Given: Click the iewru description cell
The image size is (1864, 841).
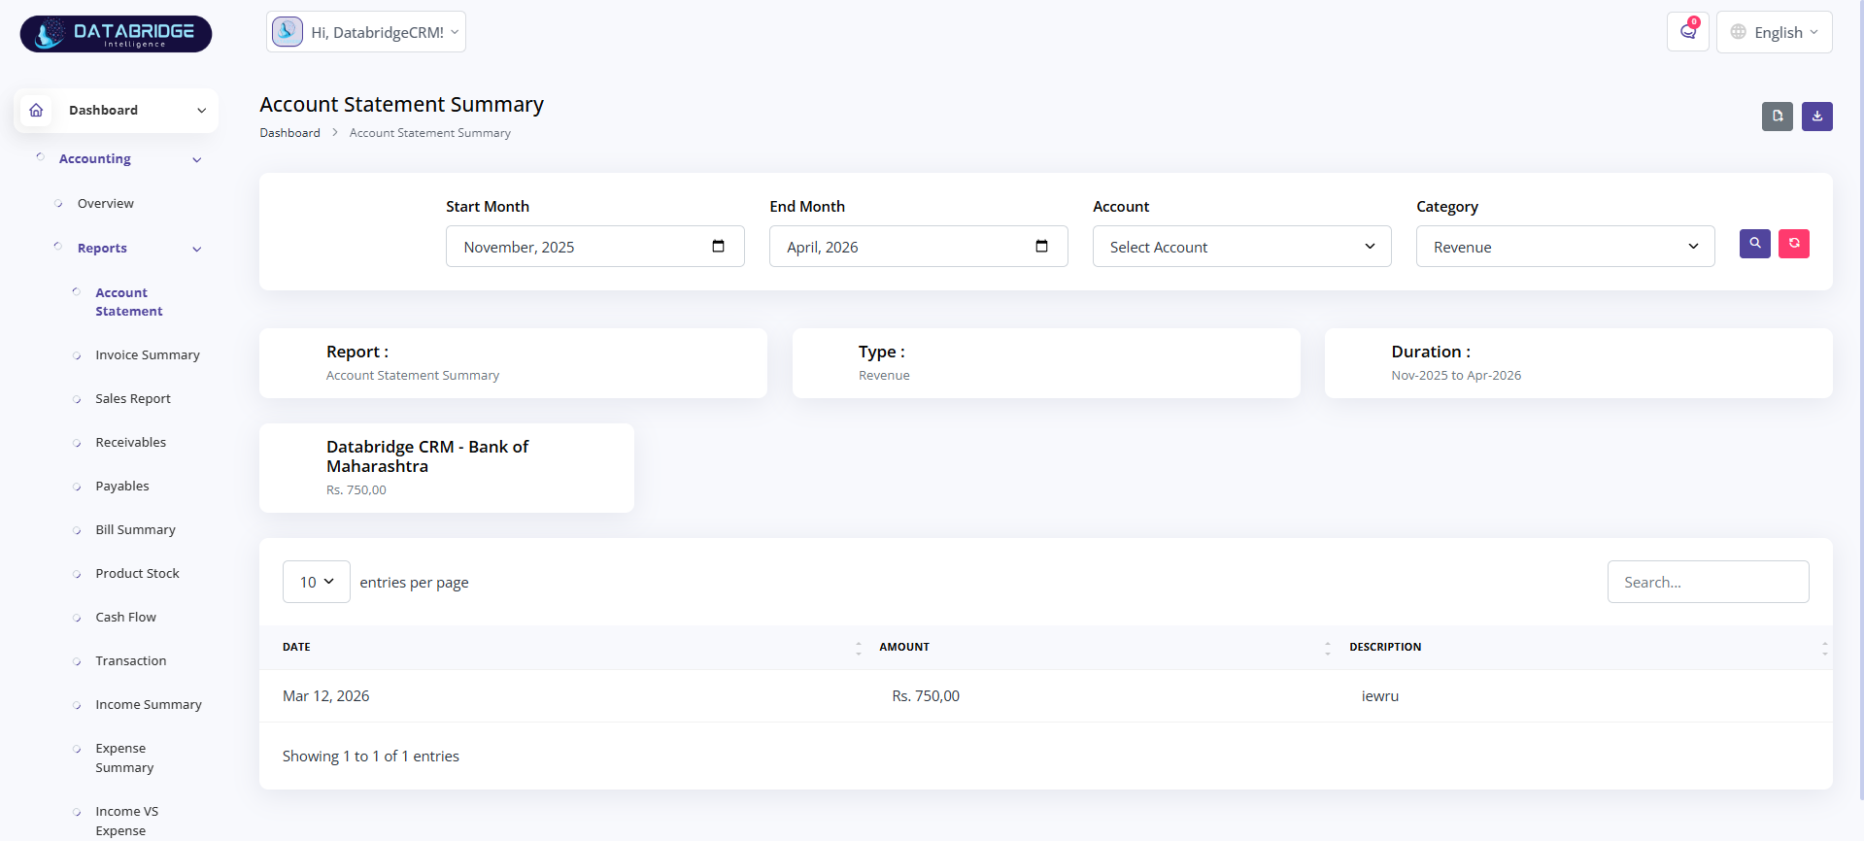Looking at the screenshot, I should (1380, 696).
